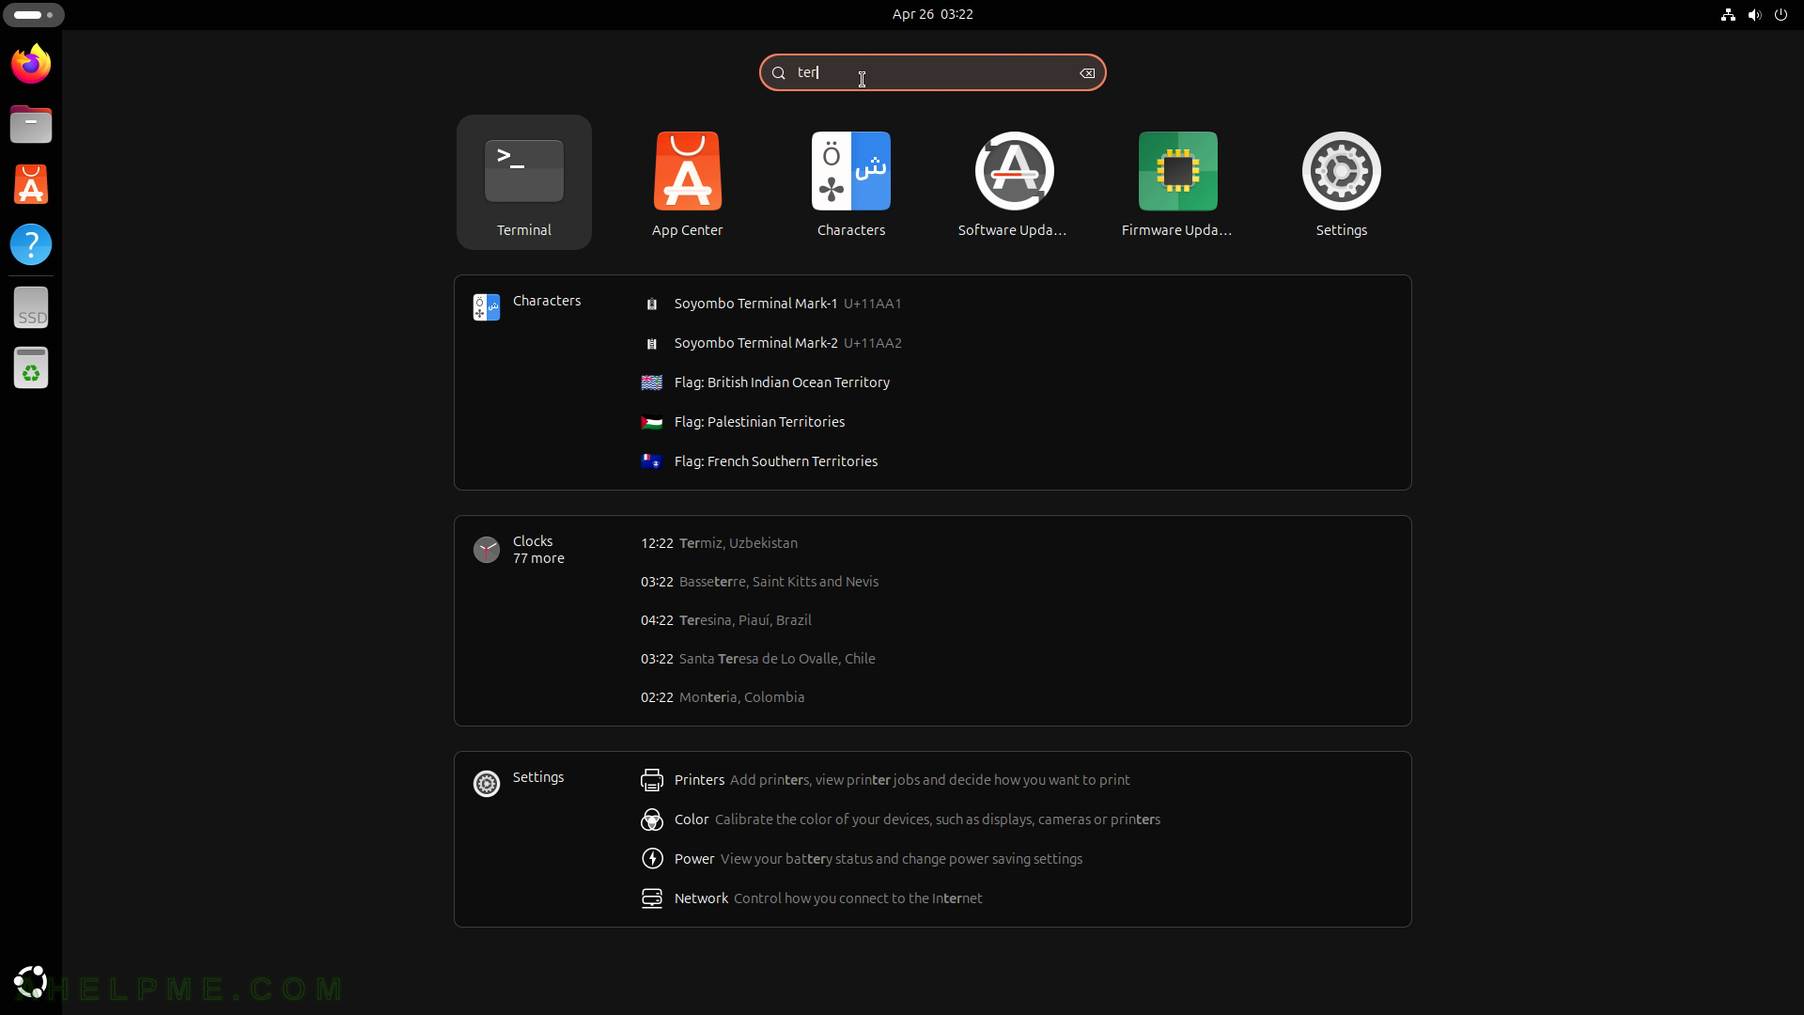Open Firefox from the dock
This screenshot has width=1804, height=1015.
point(31,64)
